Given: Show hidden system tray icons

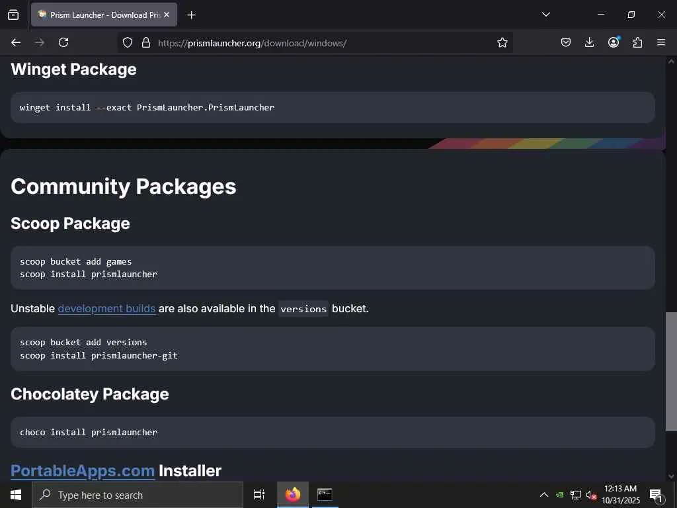Looking at the screenshot, I should (544, 495).
